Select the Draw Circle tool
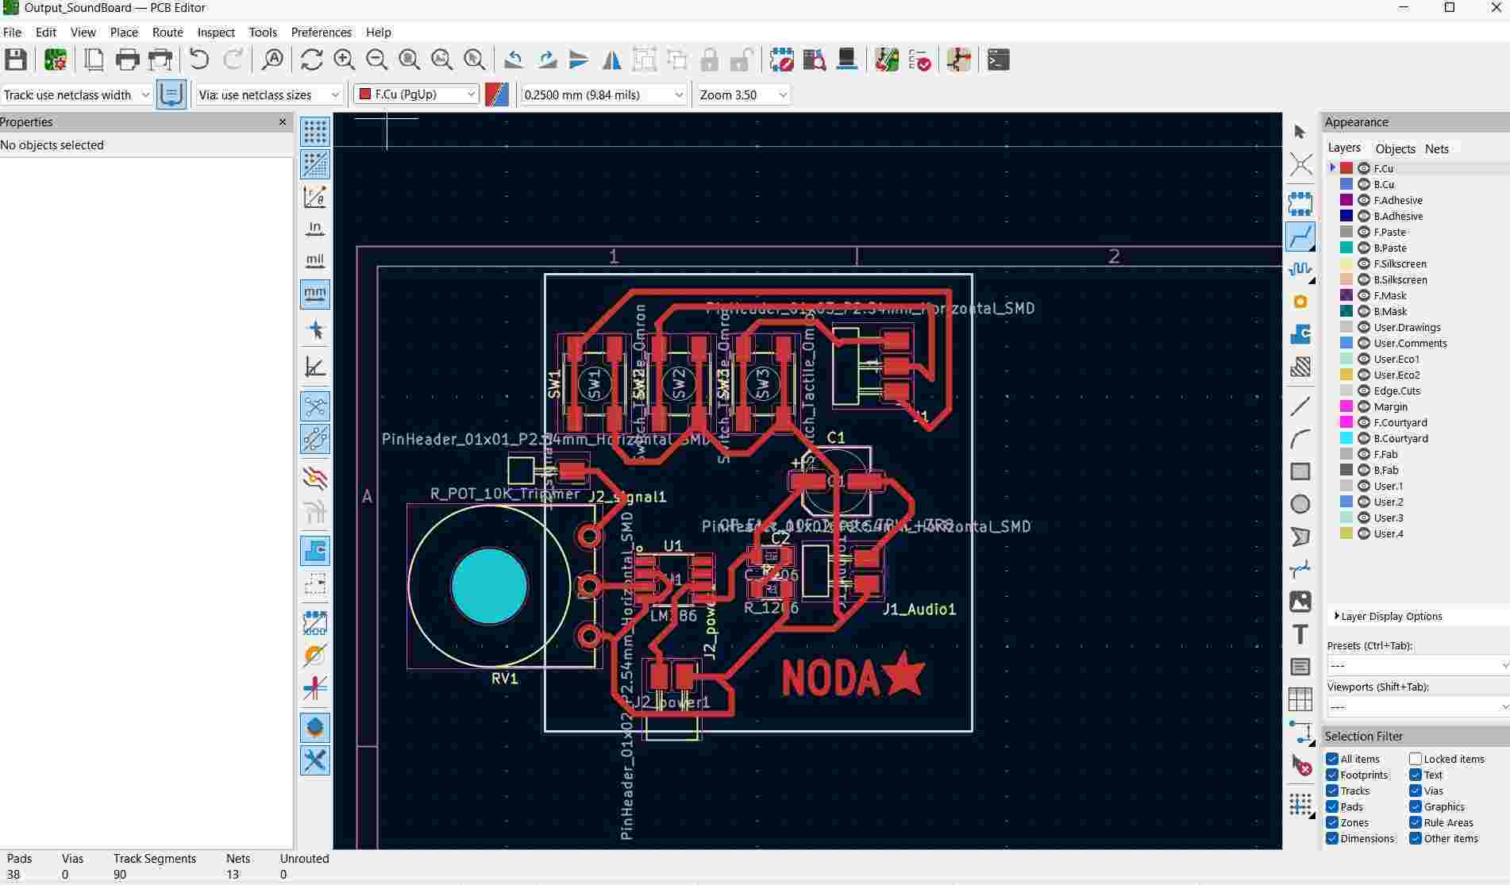This screenshot has width=1510, height=885. point(1300,504)
